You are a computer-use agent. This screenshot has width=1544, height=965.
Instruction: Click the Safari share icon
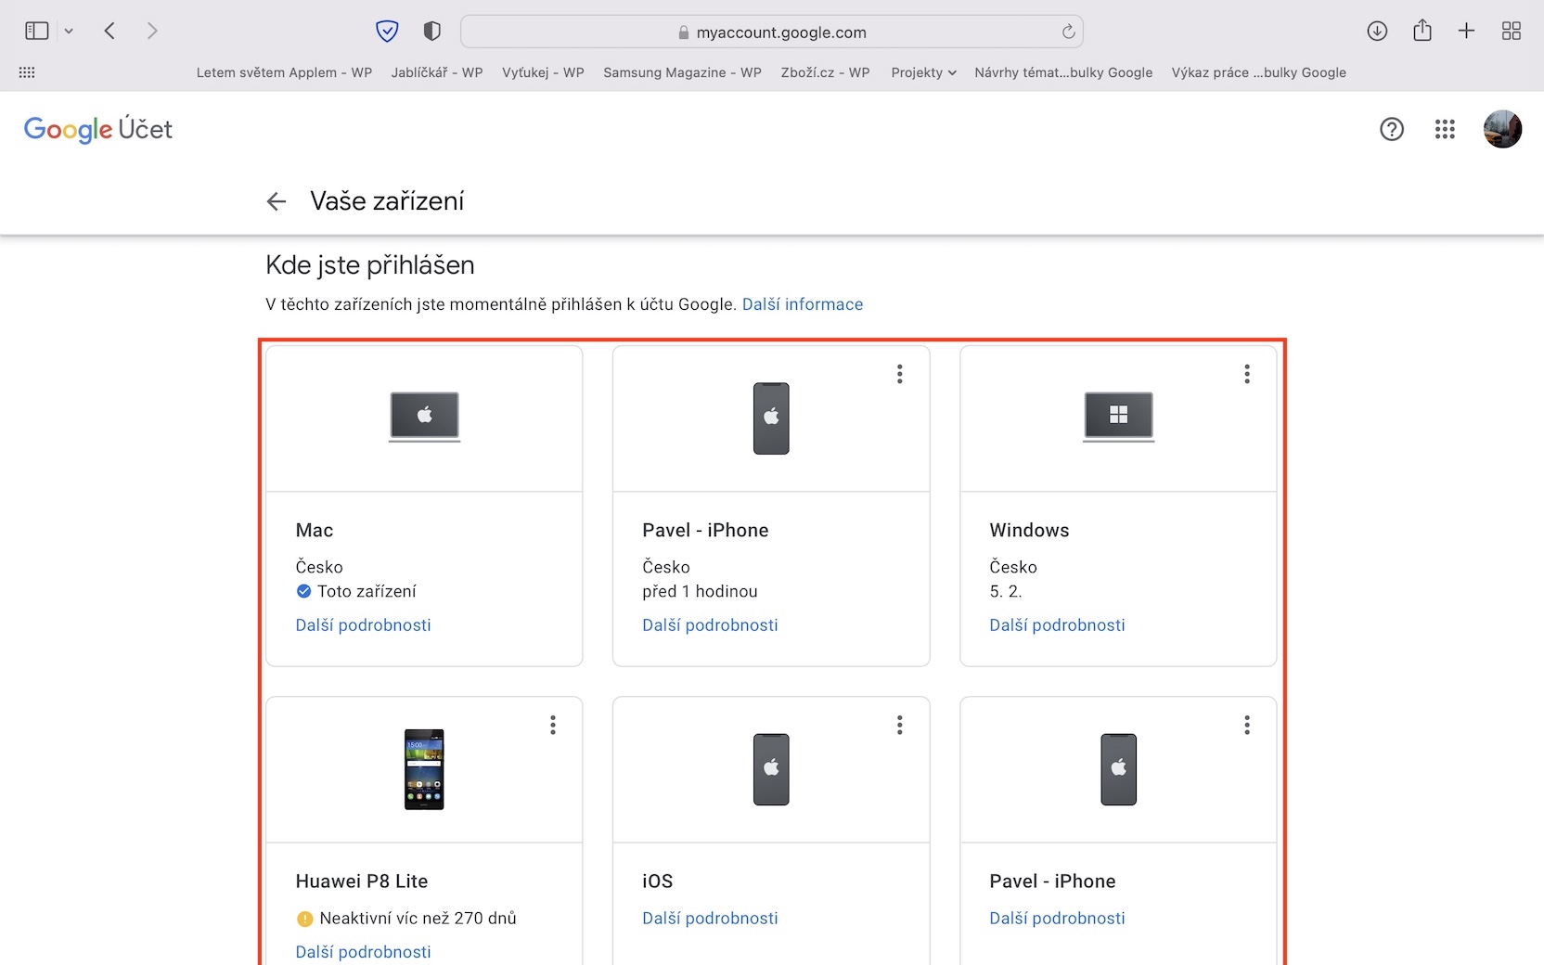[x=1422, y=32]
